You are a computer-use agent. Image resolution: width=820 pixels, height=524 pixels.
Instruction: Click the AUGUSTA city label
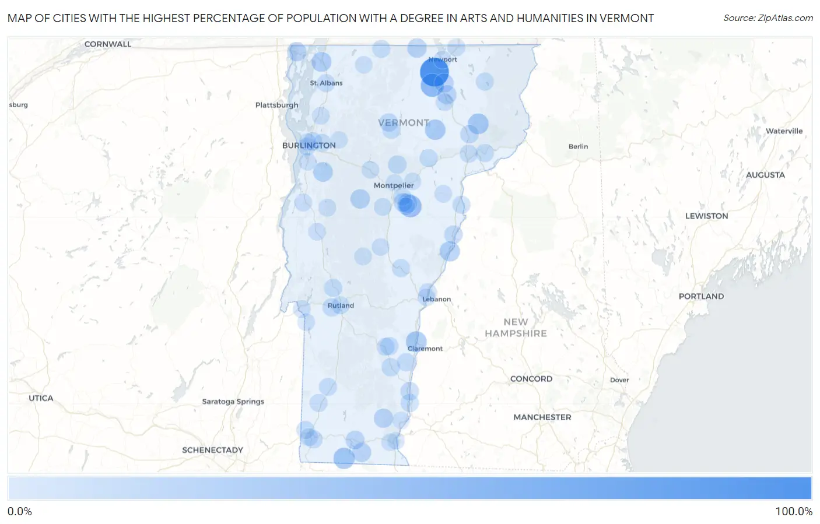765,175
